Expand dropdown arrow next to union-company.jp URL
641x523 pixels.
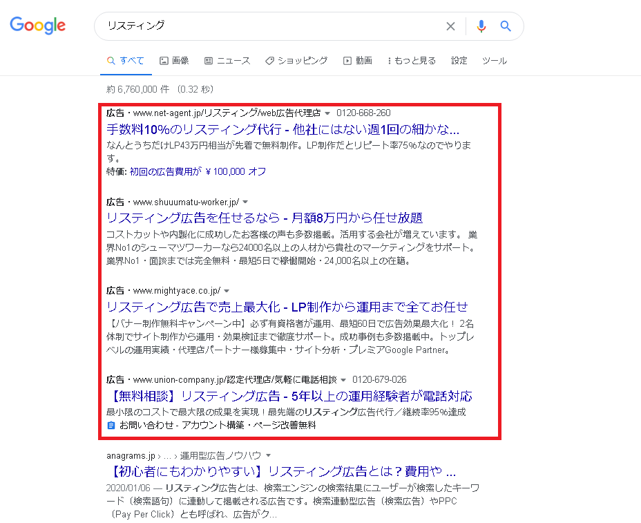[x=343, y=380]
